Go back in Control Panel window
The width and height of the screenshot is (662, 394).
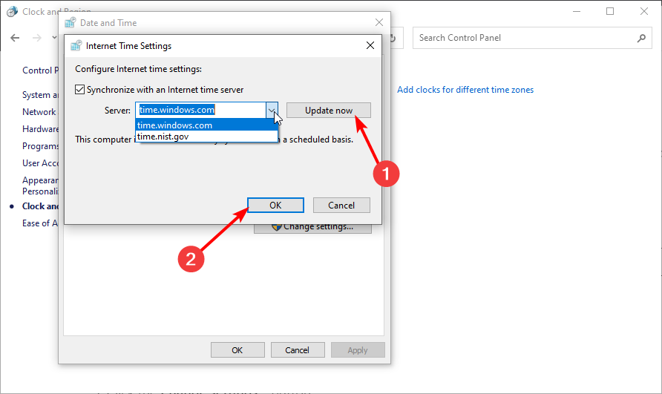pos(15,38)
